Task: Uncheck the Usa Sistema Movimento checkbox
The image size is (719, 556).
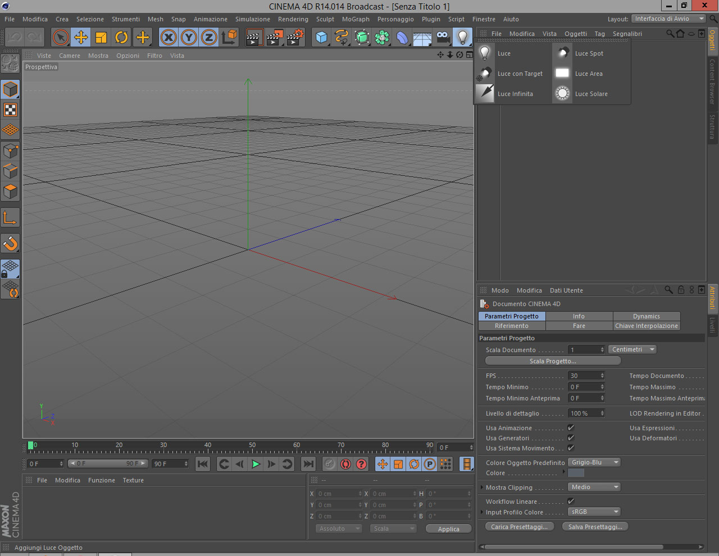Action: (x=571, y=448)
